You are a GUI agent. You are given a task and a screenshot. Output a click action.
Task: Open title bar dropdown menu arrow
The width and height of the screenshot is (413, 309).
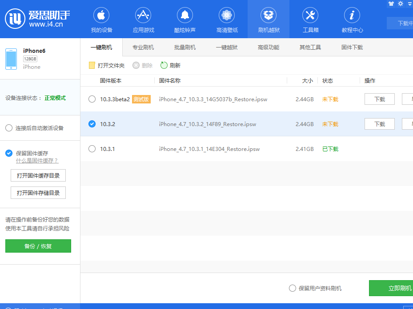coord(410,4)
